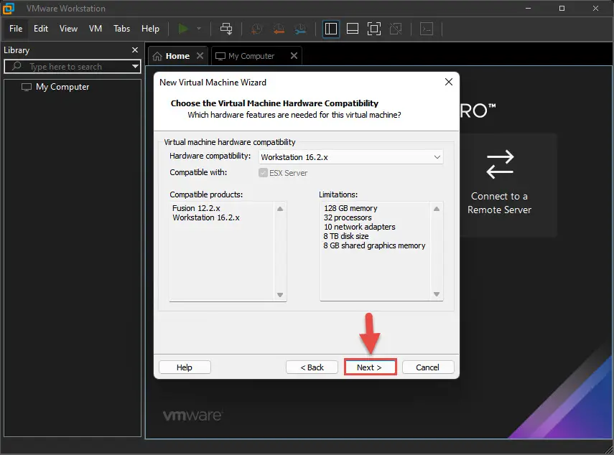Viewport: 614px width, 455px height.
Task: Click the 32 processors limitation
Action: point(348,217)
